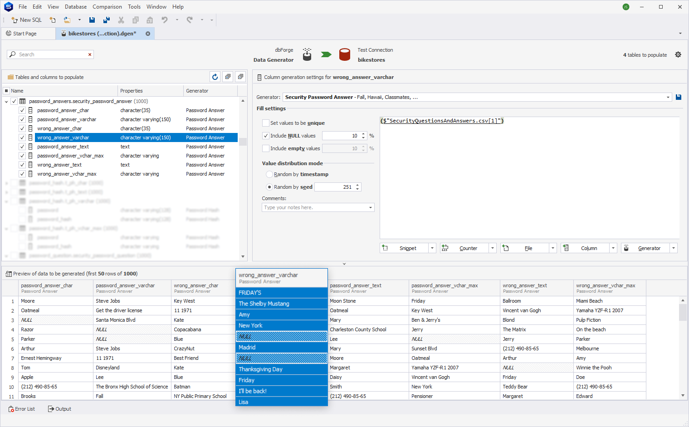Viewport: 689px width, 427px height.
Task: Select the password_answer_varchar row
Action: [136, 120]
